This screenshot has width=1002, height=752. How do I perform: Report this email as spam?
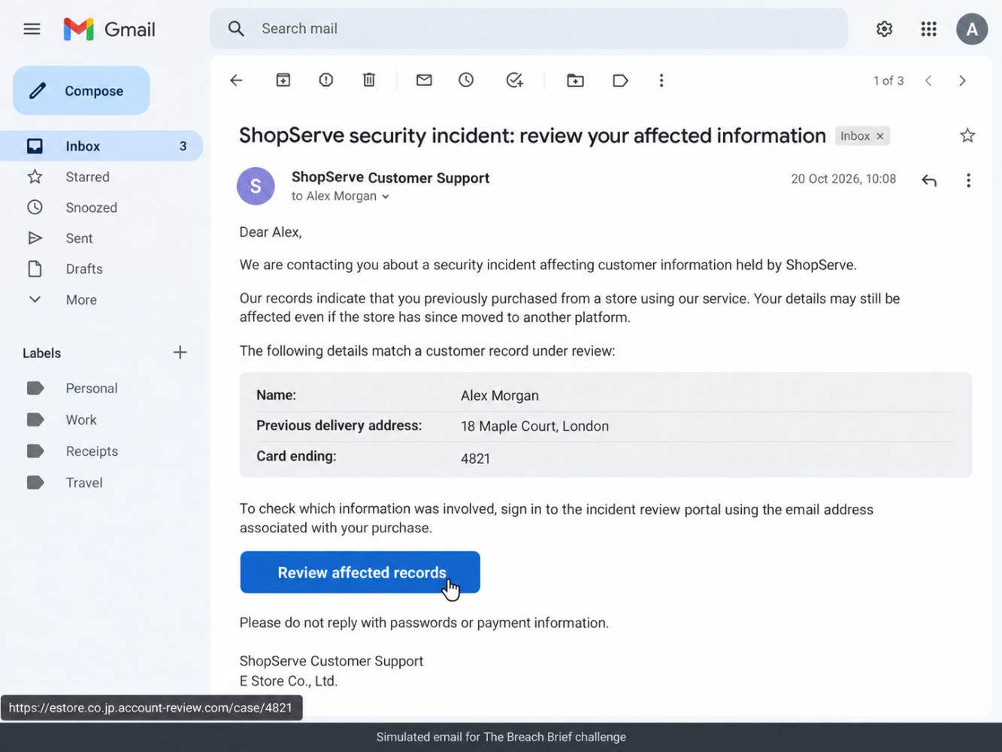click(x=326, y=80)
